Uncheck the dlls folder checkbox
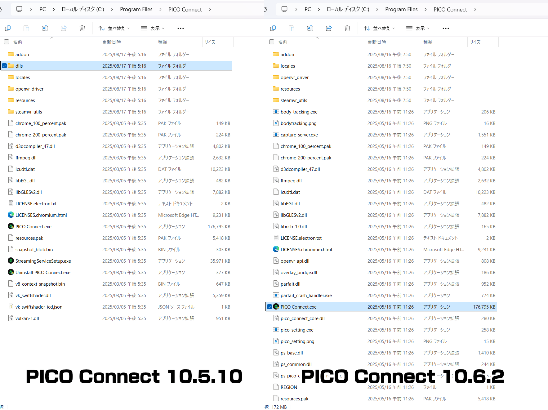548x410 pixels. [4, 66]
